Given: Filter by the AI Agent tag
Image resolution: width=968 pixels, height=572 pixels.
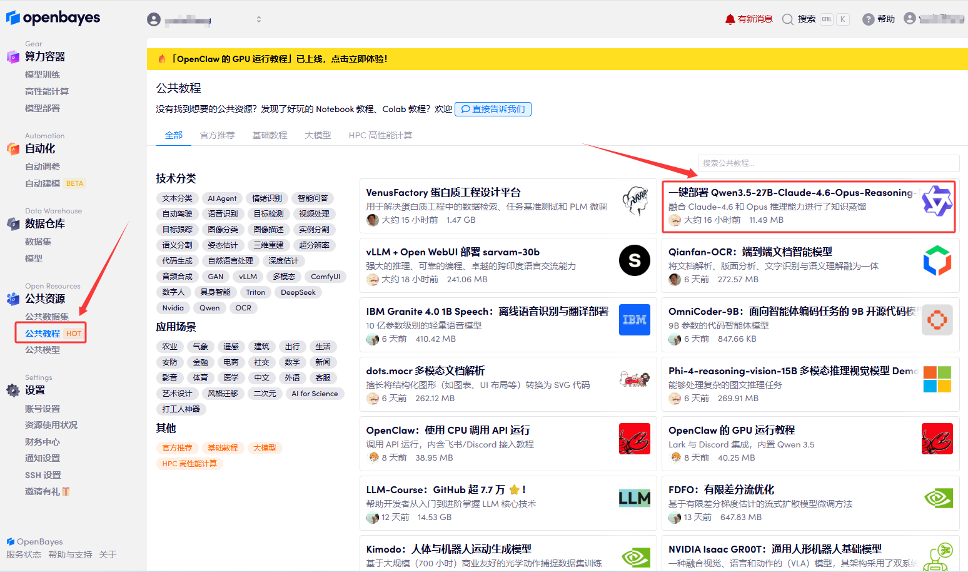Looking at the screenshot, I should (x=222, y=198).
